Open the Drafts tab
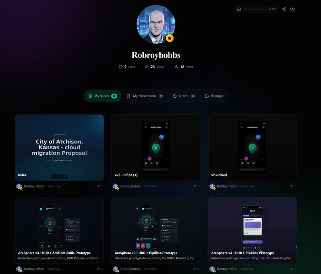 tap(184, 96)
